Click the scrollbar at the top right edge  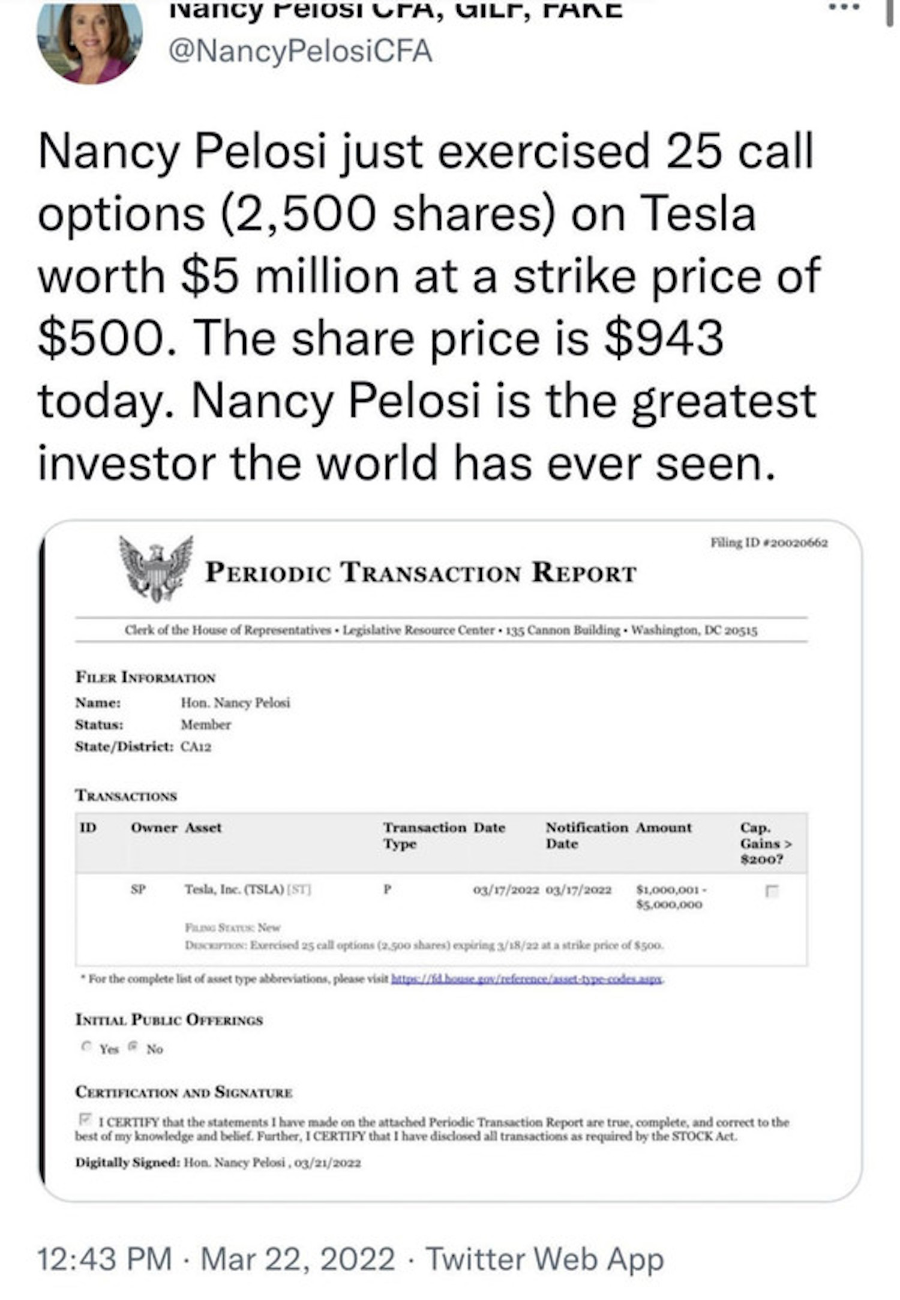(x=892, y=12)
